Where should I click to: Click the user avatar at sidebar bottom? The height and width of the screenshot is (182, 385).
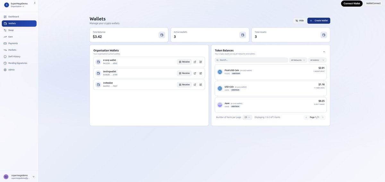pos(6,177)
